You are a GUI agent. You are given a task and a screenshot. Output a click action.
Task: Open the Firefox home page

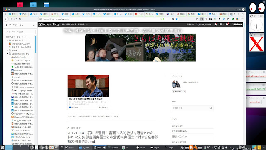[x=20, y=19]
